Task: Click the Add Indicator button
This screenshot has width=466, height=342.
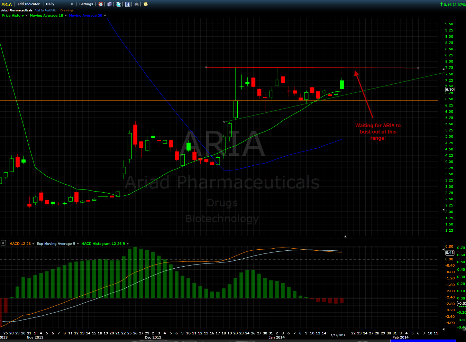Action: [28, 4]
